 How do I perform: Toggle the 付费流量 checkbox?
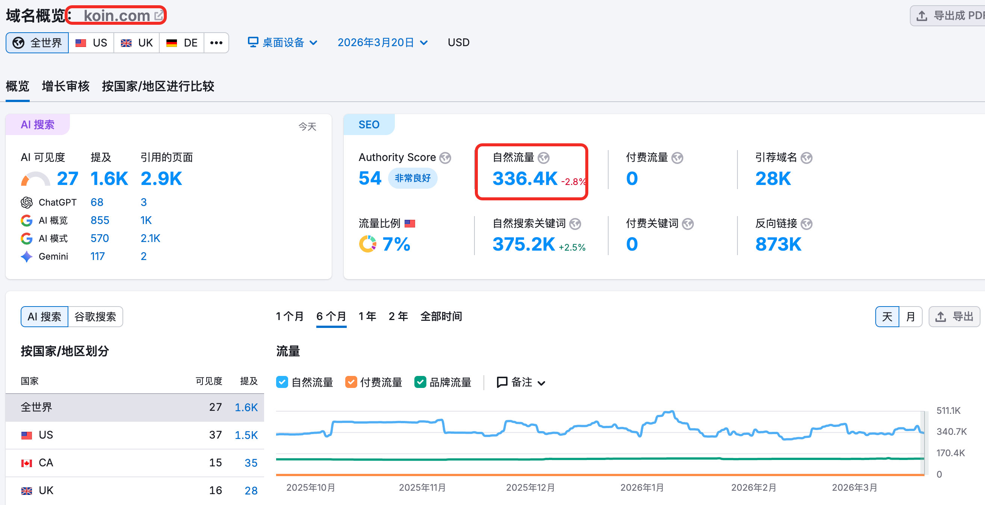click(x=350, y=382)
